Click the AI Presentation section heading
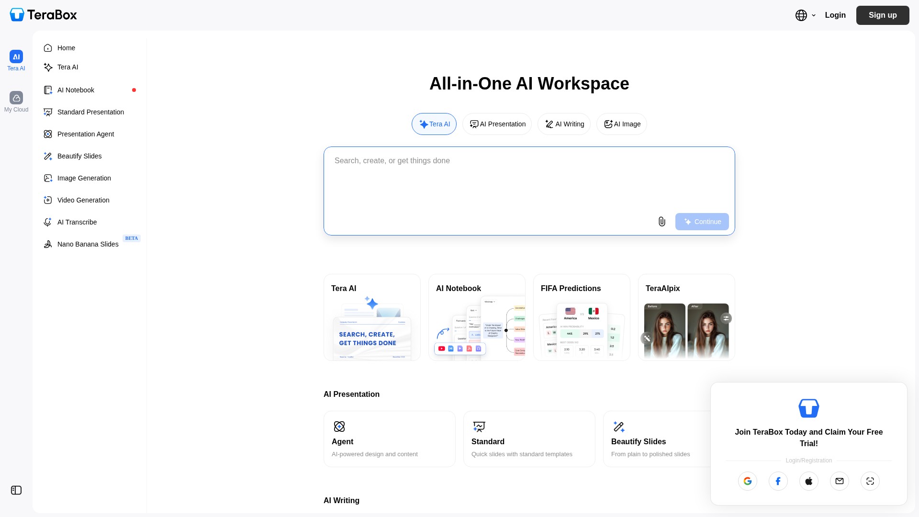 [351, 394]
